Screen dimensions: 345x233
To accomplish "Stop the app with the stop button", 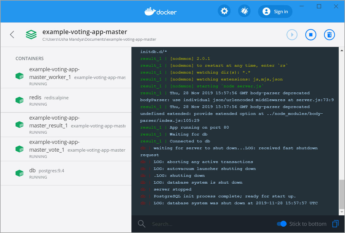I will [311, 34].
